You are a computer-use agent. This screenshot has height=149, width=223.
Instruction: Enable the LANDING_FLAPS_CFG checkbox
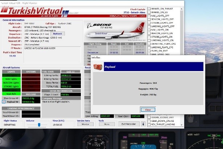coord(149,47)
